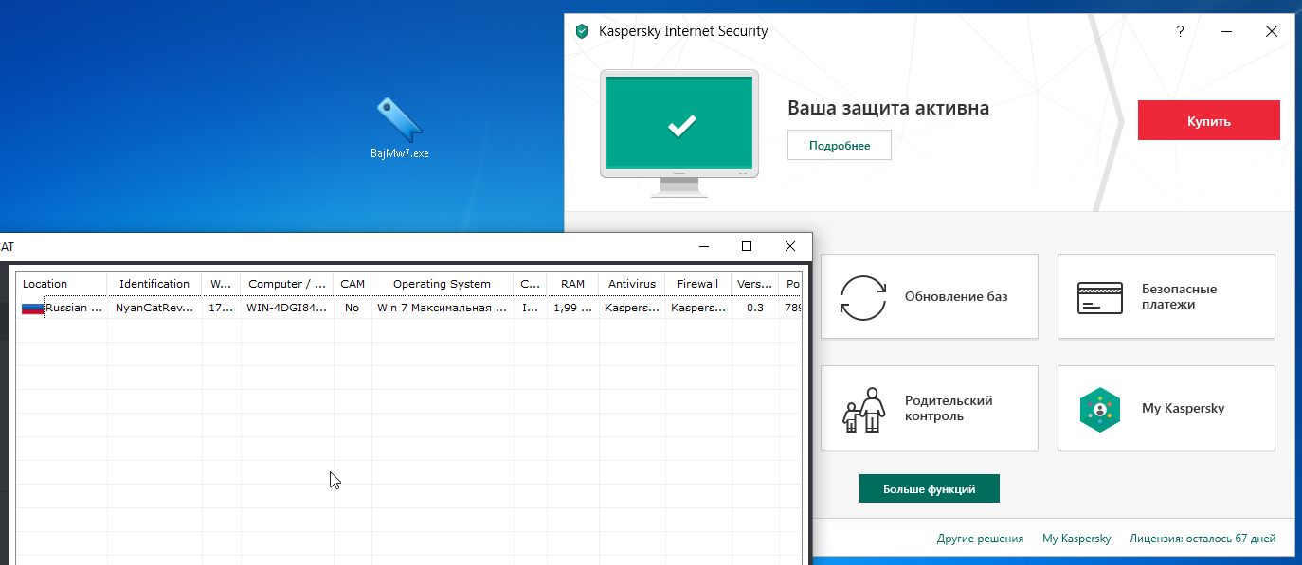This screenshot has width=1302, height=565.
Task: Click the Kaspersky shield logo icon
Action: 582,31
